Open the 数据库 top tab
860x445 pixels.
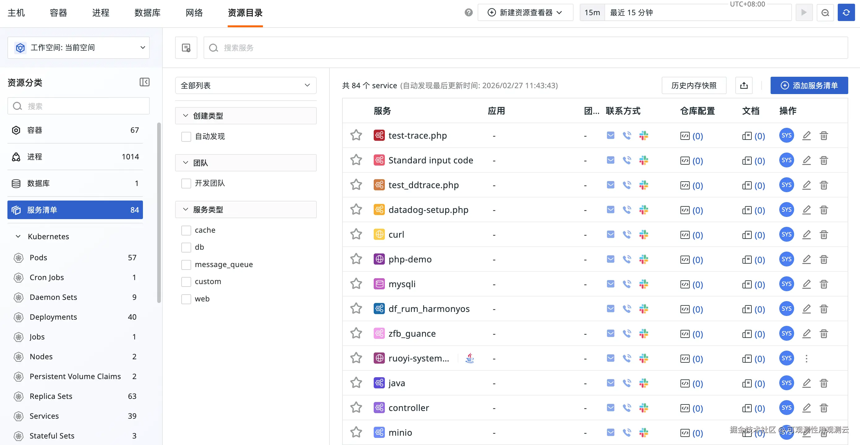tap(147, 13)
